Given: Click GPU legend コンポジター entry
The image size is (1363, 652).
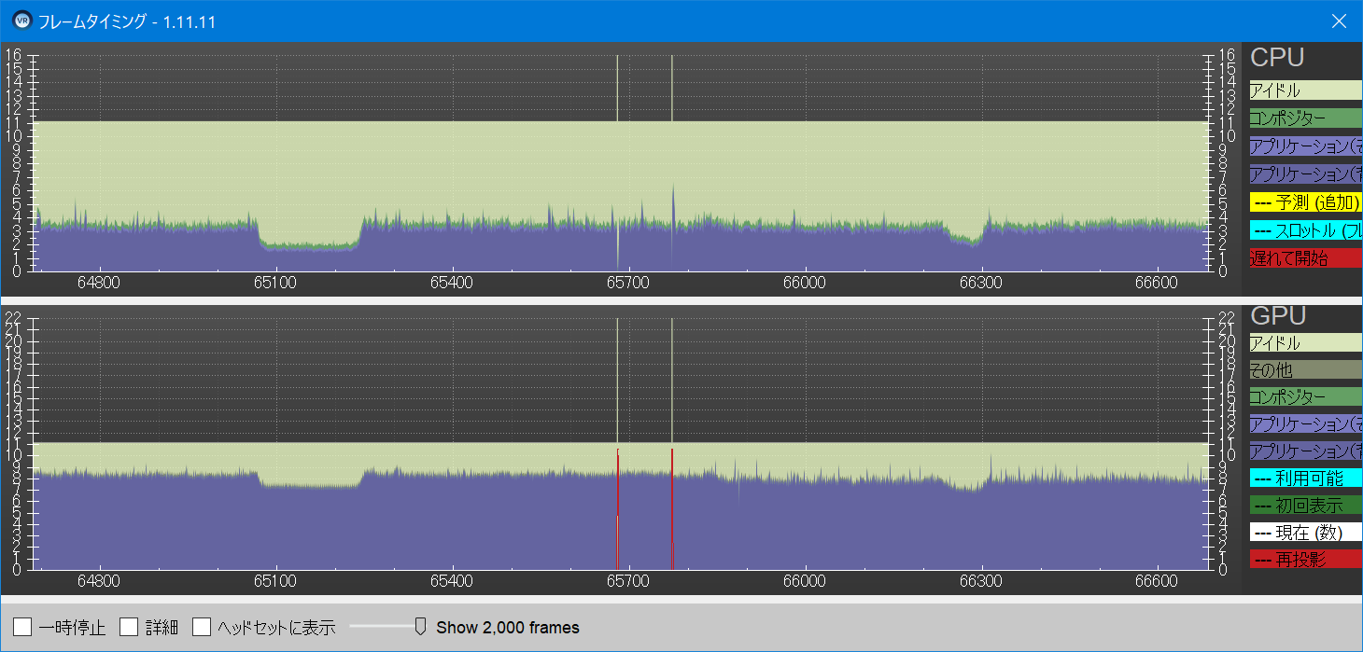Looking at the screenshot, I should pos(1305,396).
